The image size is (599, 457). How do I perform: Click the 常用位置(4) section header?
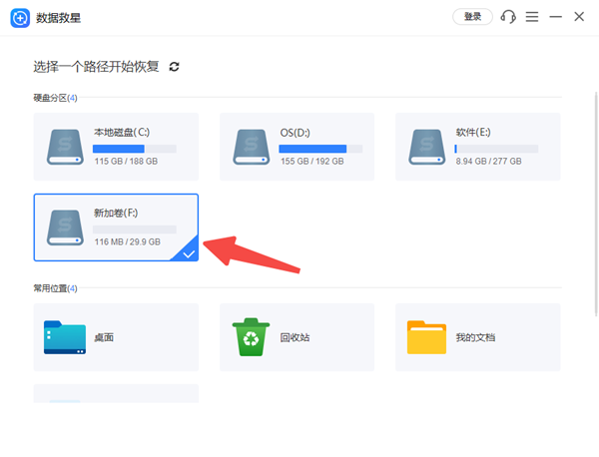click(55, 288)
